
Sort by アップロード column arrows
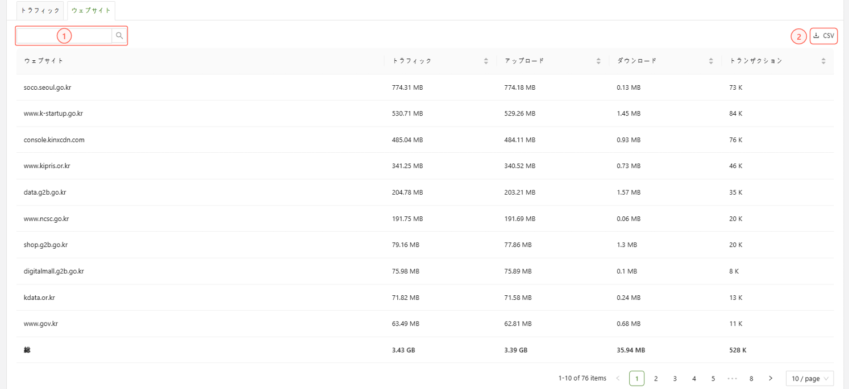[x=598, y=61]
